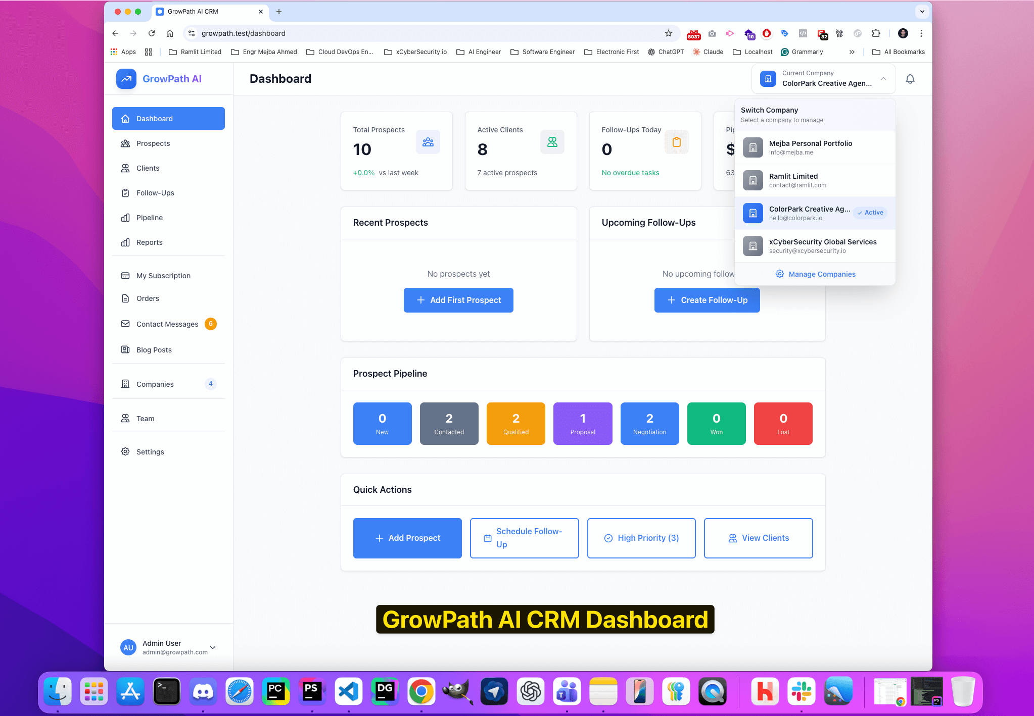Viewport: 1034px width, 716px height.
Task: Click inside the browser address bar
Action: [x=354, y=33]
